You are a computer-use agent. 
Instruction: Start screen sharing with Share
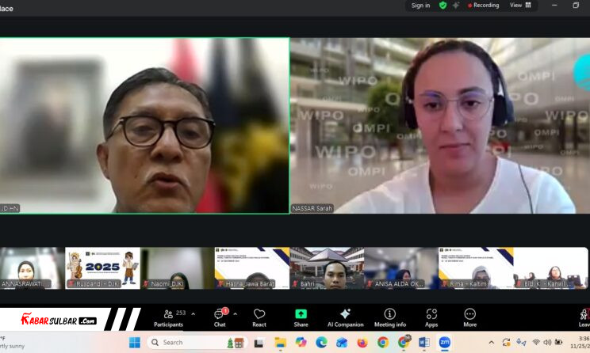[301, 317]
